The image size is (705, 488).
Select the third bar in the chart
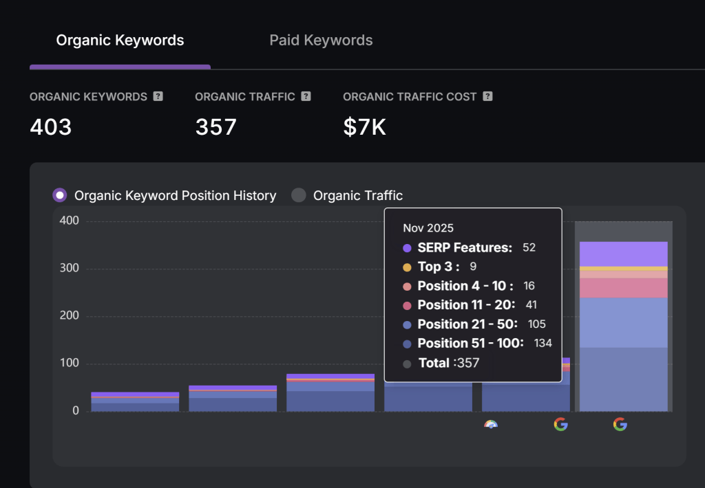click(x=330, y=395)
